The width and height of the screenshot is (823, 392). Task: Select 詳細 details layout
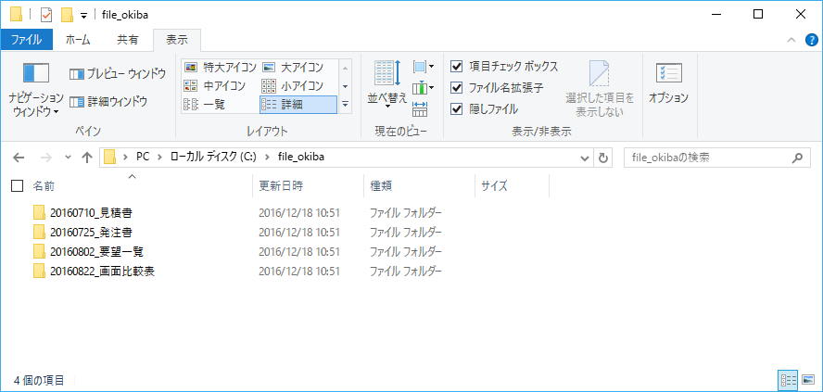[x=298, y=105]
